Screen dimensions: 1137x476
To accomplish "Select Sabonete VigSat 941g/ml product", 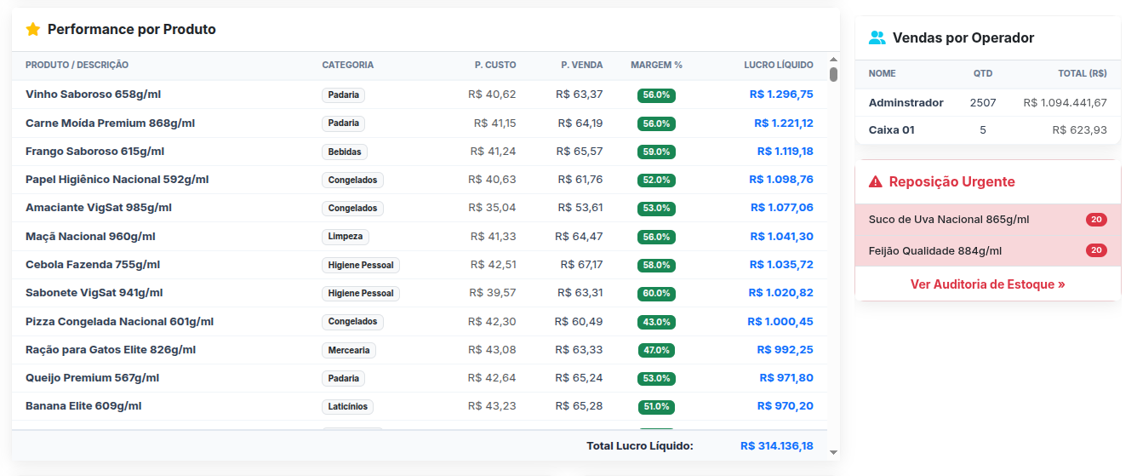I will point(94,293).
